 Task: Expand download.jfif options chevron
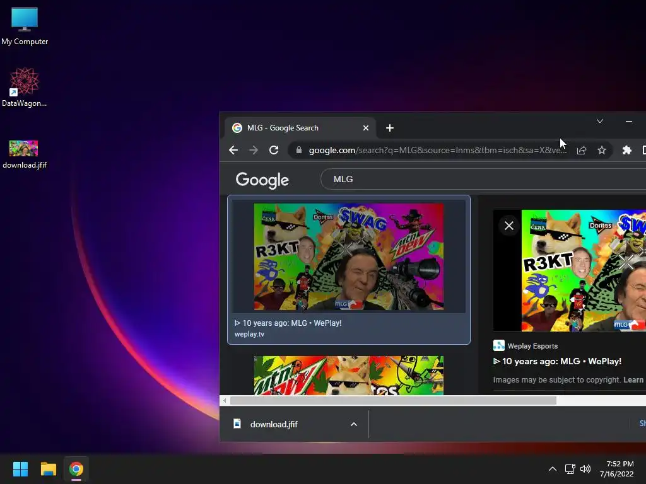tap(353, 424)
